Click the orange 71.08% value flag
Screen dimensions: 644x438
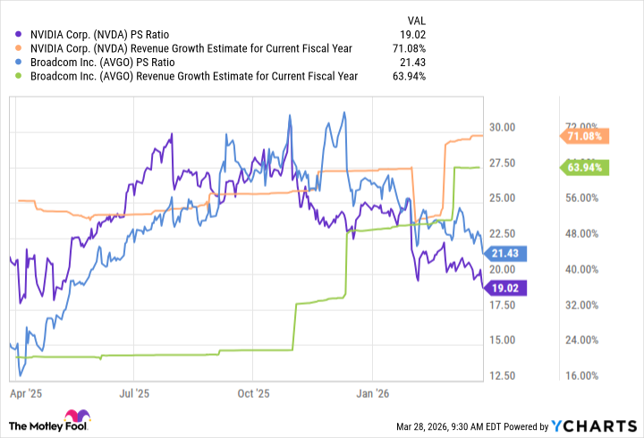(x=584, y=136)
